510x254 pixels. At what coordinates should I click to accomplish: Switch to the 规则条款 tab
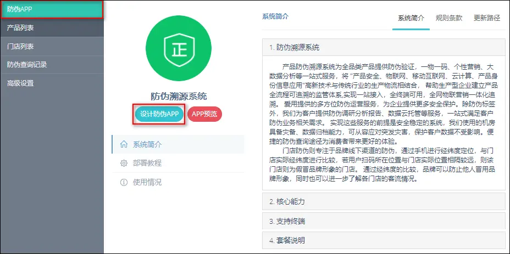[449, 18]
